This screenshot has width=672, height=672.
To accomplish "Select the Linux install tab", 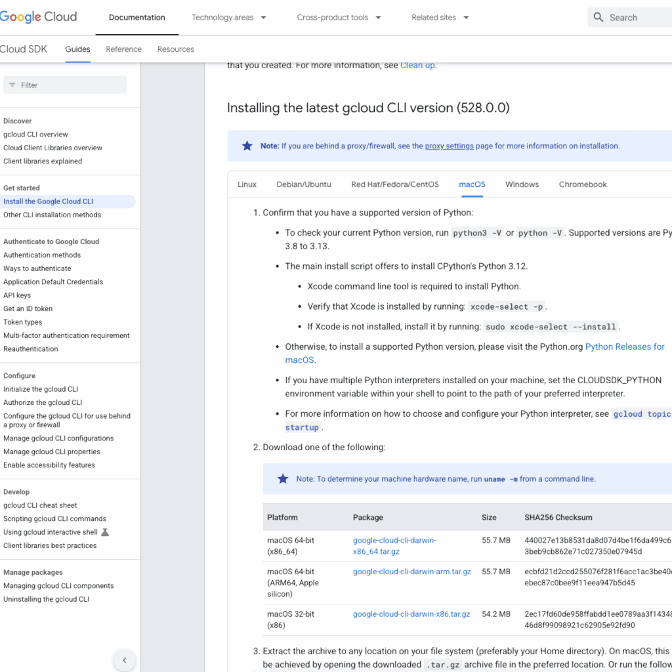I will [247, 184].
